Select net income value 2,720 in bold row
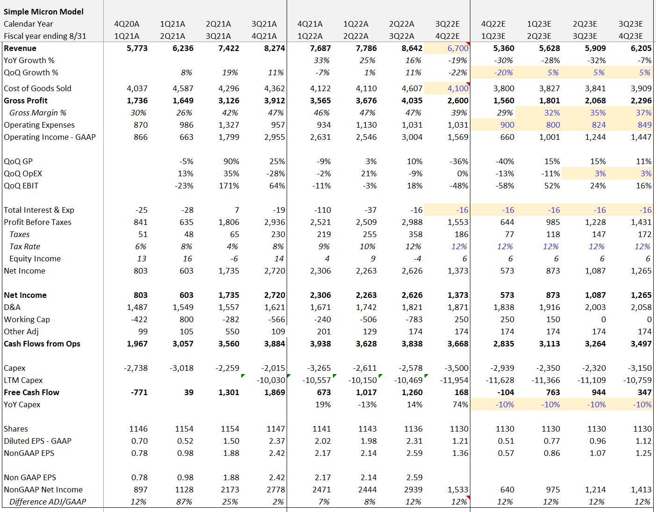 (x=274, y=295)
